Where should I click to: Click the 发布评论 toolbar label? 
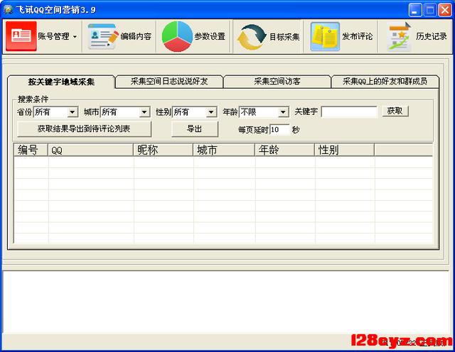(x=357, y=36)
